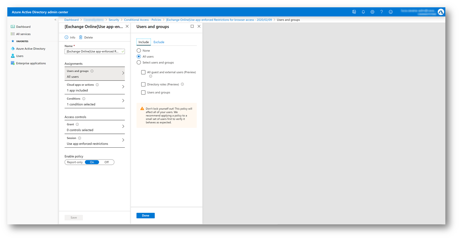
Task: Open the account avatar icon
Action: point(441,12)
